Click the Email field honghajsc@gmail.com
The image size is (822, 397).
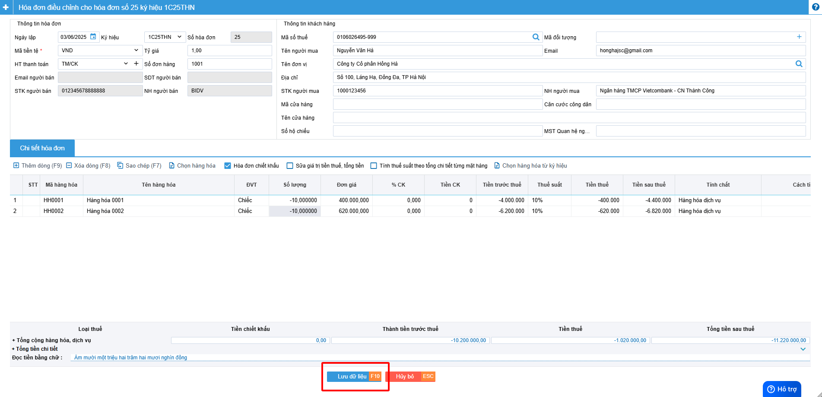pos(701,51)
